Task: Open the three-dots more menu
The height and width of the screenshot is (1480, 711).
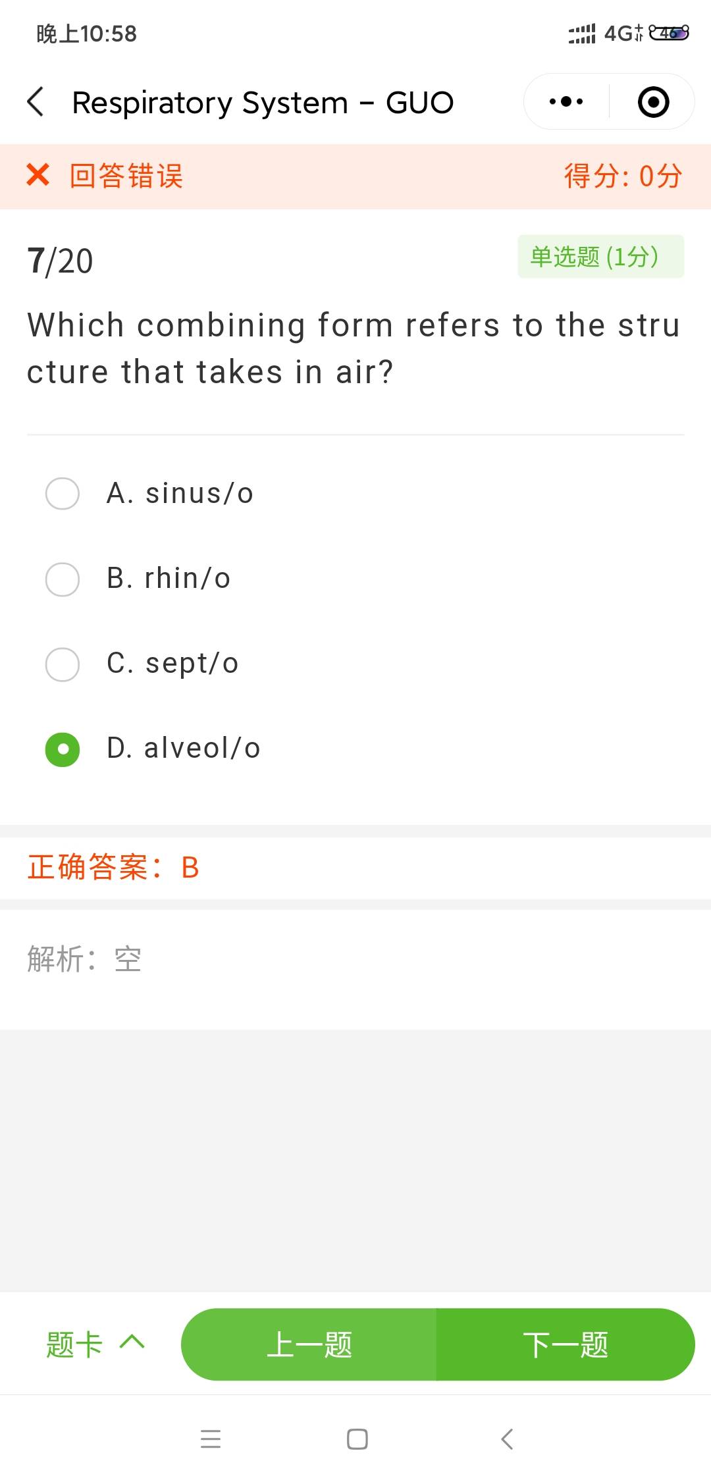Action: (x=566, y=102)
